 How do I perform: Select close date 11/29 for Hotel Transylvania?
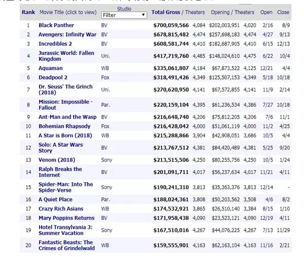pyautogui.click(x=283, y=230)
